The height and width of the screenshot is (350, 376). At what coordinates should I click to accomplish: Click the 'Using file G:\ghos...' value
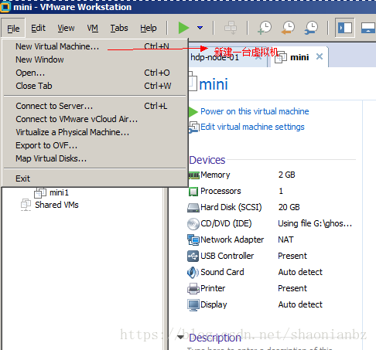tap(315, 223)
